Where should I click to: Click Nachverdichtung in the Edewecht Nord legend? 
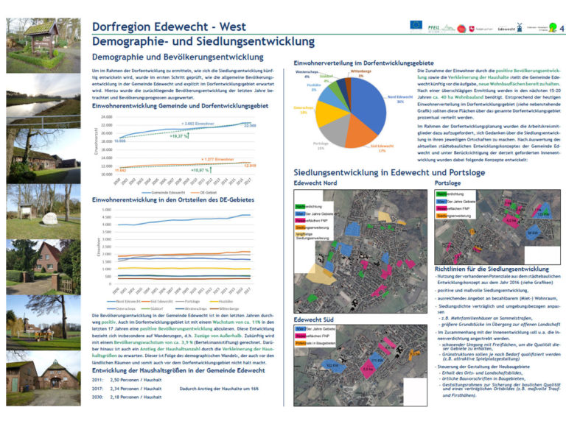(309, 207)
